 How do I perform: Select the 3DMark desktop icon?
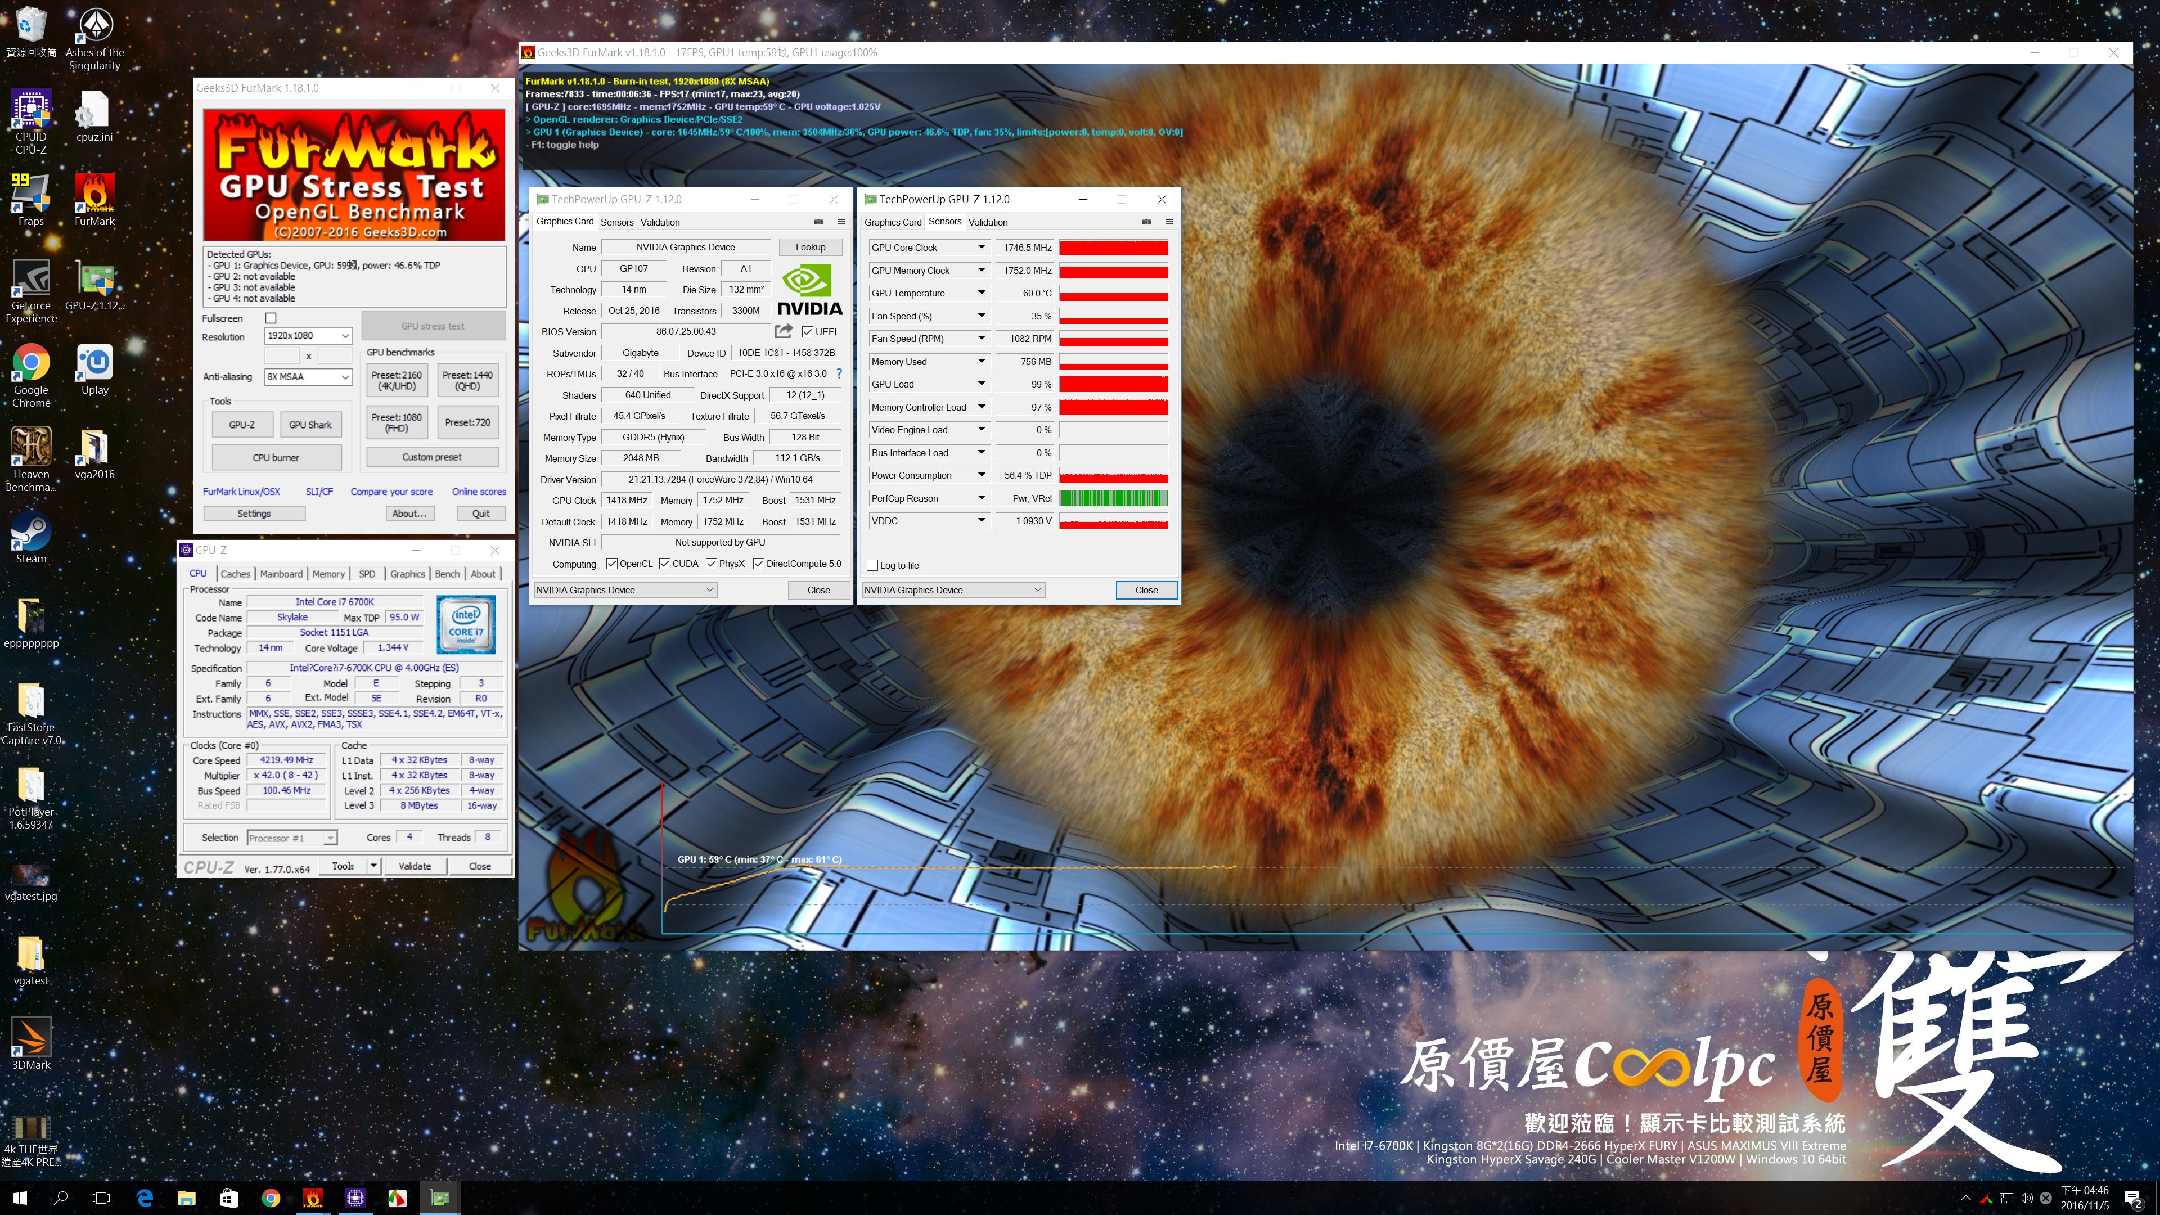[x=31, y=1043]
